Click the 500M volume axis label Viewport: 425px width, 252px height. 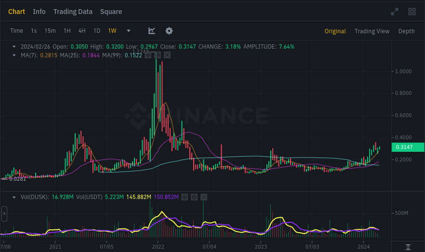(401, 213)
